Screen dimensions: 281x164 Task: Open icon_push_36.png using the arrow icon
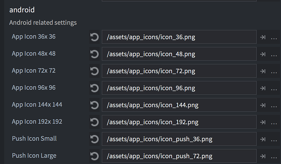(263, 139)
